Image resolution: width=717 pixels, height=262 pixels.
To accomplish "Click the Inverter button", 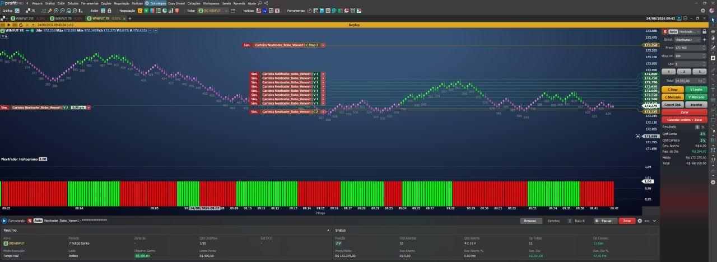I will [696, 105].
